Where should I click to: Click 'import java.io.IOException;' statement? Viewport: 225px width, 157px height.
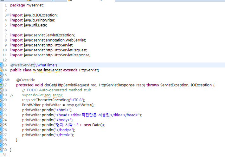34,15
